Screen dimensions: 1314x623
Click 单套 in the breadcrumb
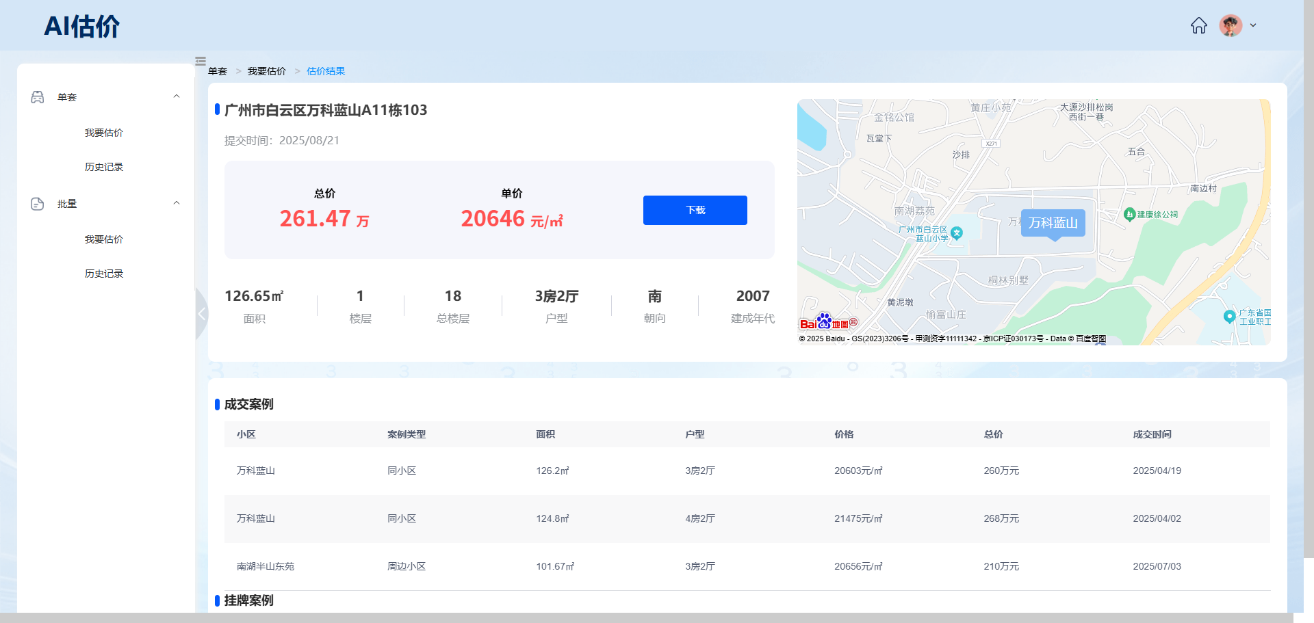click(218, 71)
